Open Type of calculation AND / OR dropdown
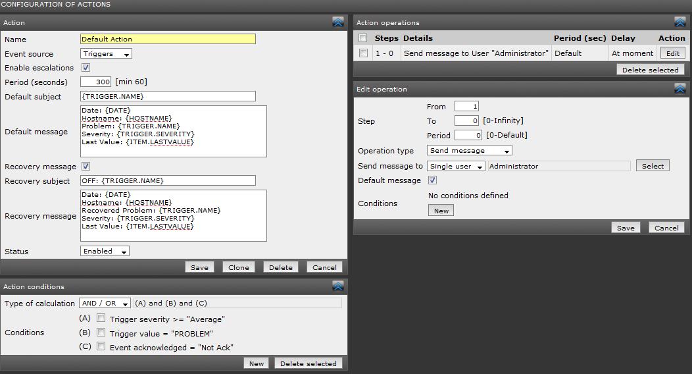Screen dimensions: 692x374 click(105, 304)
